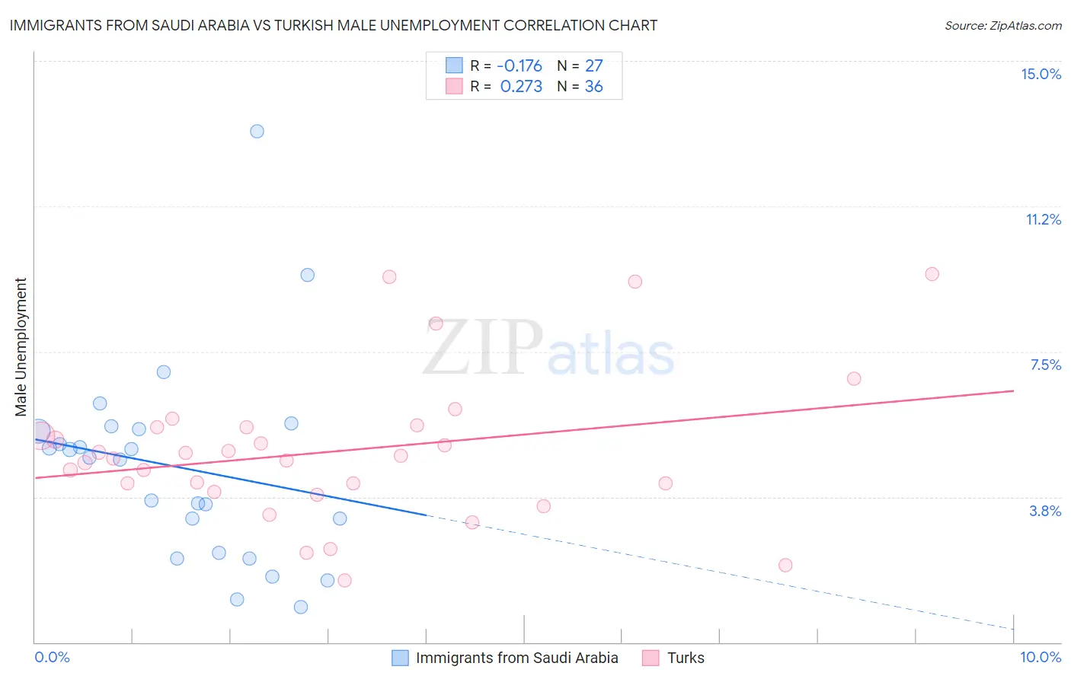Click the pink regression trend line
The height and width of the screenshot is (679, 1071).
point(524,434)
